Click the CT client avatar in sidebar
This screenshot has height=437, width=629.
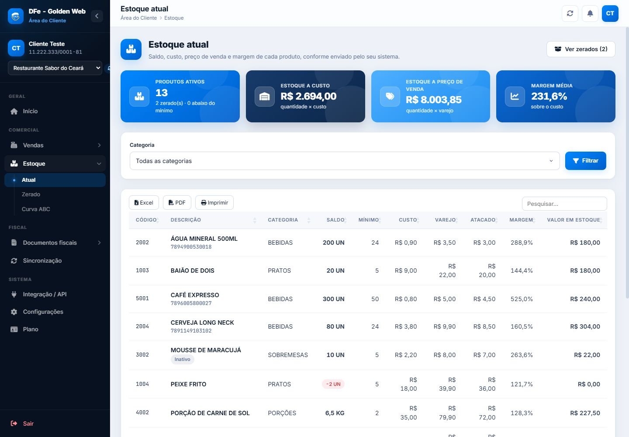point(16,48)
